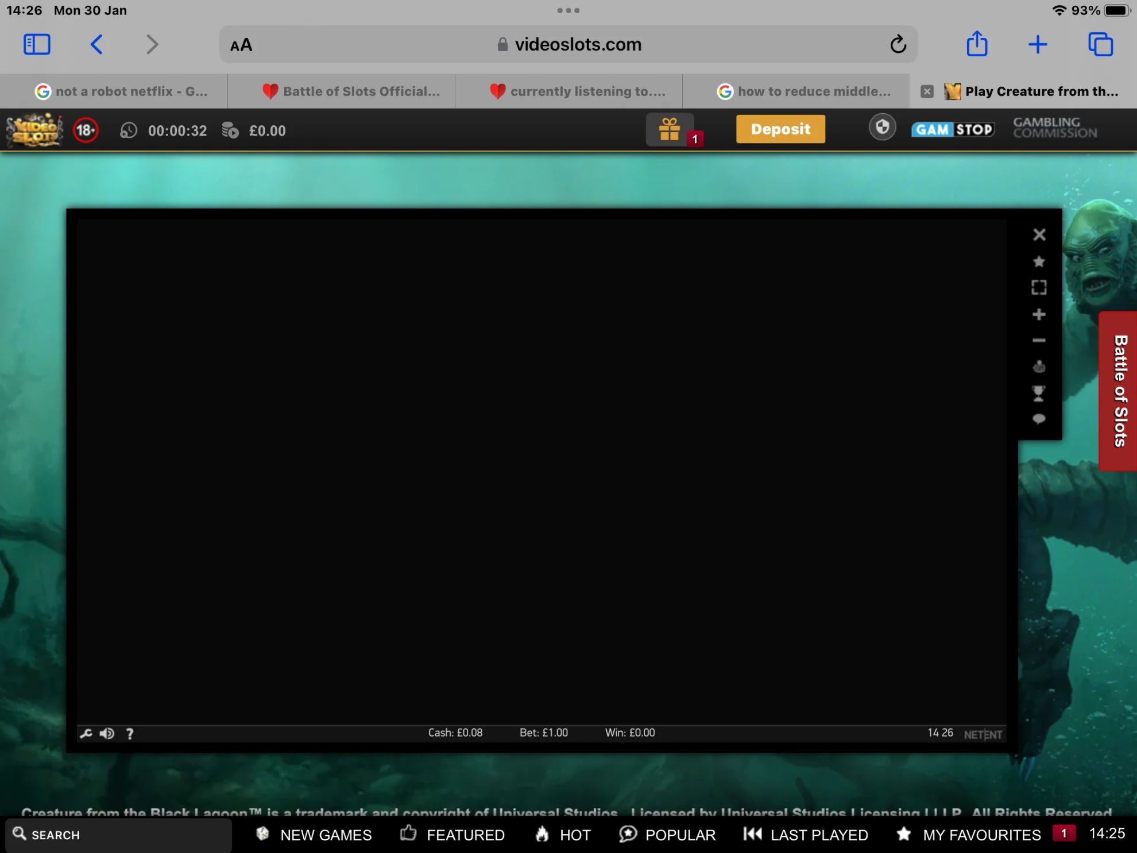Expand the Battle of Slots side tab
Image resolution: width=1137 pixels, height=853 pixels.
pos(1119,391)
